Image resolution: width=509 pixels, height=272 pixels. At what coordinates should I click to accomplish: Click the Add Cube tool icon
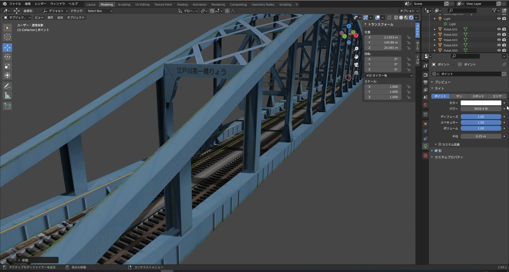point(7,106)
